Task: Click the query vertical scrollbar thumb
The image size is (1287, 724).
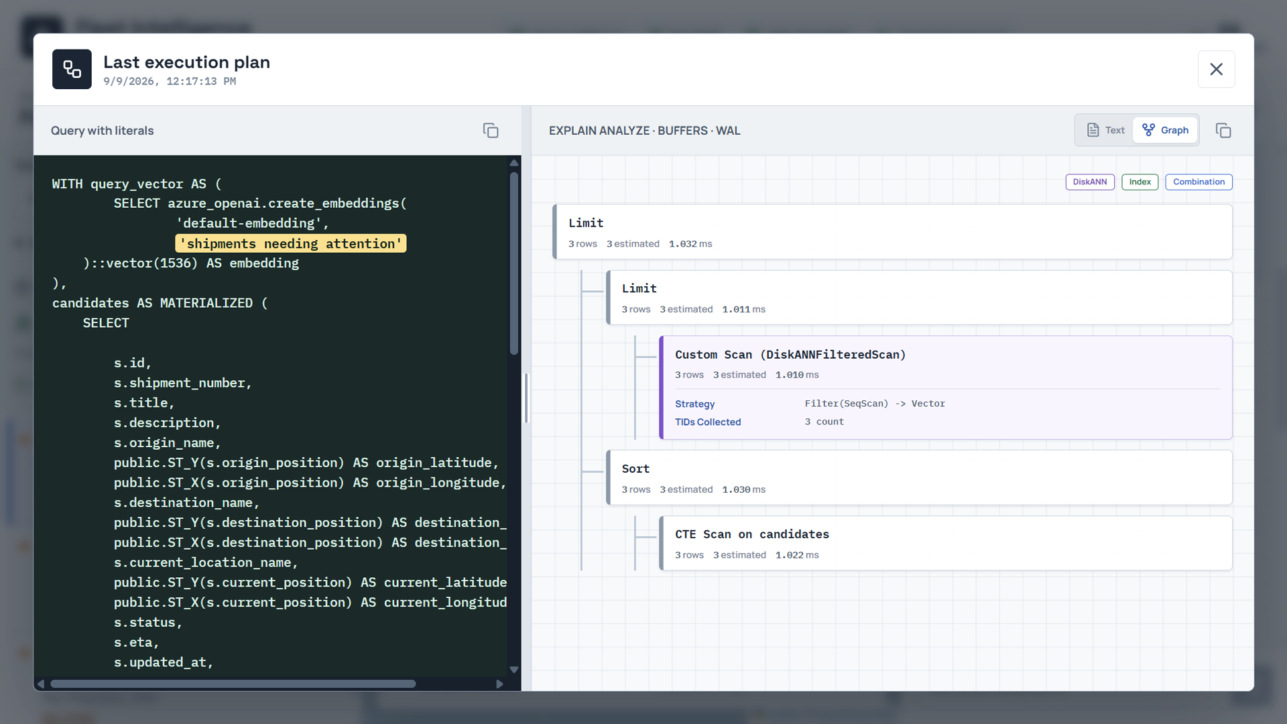Action: (514, 263)
